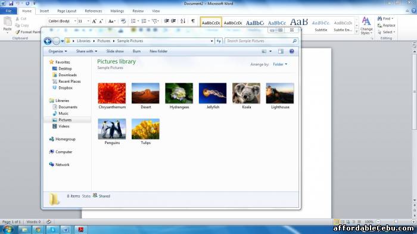Open the explorer Help icon
The height and width of the screenshot is (234, 417).
(292, 51)
